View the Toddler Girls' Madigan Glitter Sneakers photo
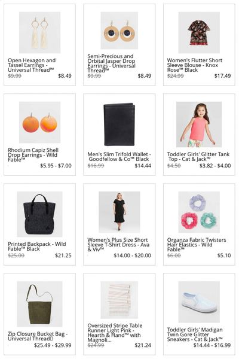This screenshot has height=359, width=239. [199, 302]
